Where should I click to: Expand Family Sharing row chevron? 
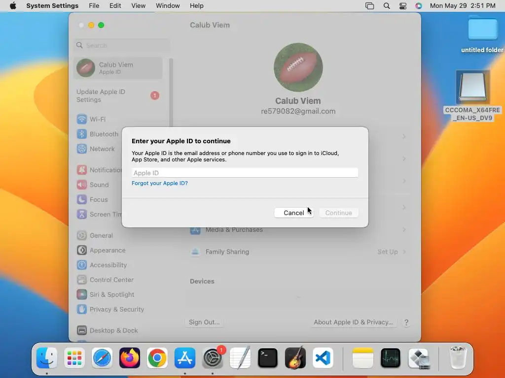click(404, 252)
